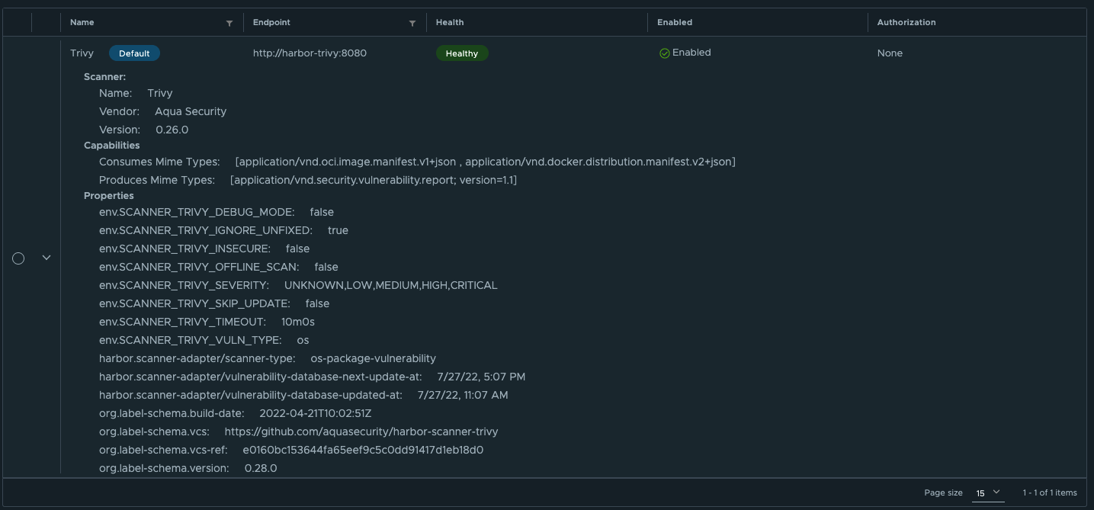Click the blue Default badge beside Trivy
This screenshot has height=510, width=1094.
[134, 53]
